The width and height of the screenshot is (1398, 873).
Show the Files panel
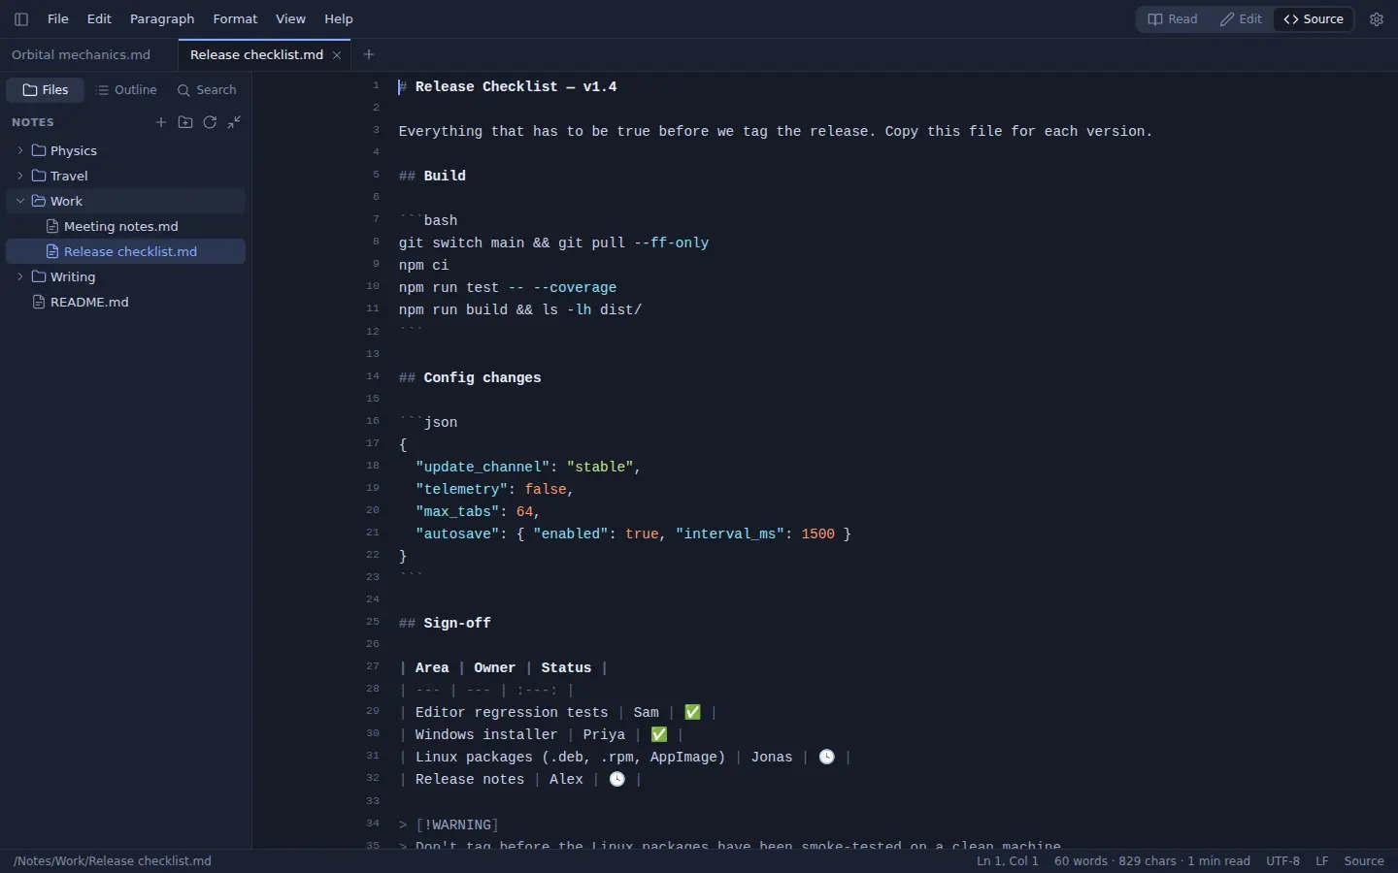click(x=46, y=89)
